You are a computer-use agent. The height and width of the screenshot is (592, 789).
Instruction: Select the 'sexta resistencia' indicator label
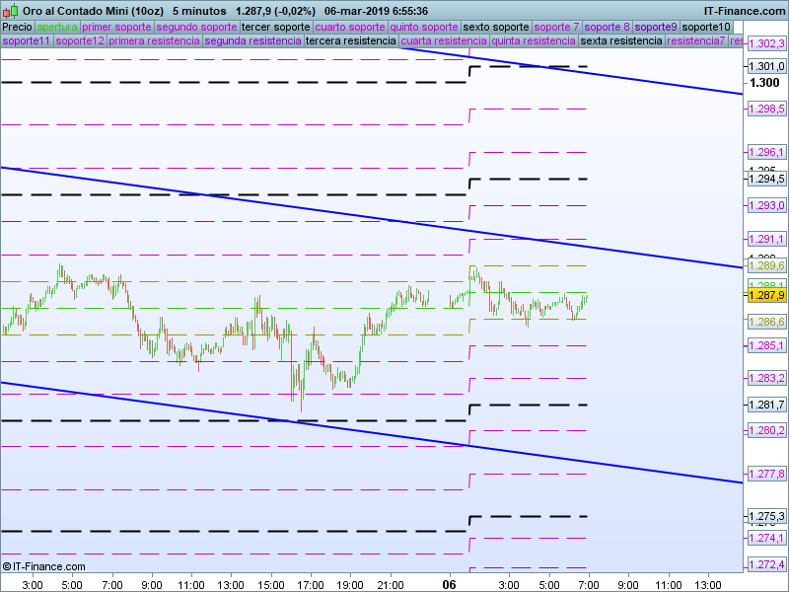[621, 41]
